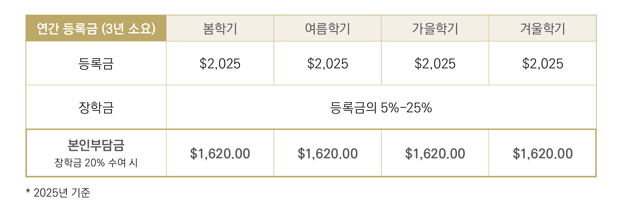Select the $1,620.00 cell under 봄학기
This screenshot has width=624, height=215.
coord(220,154)
